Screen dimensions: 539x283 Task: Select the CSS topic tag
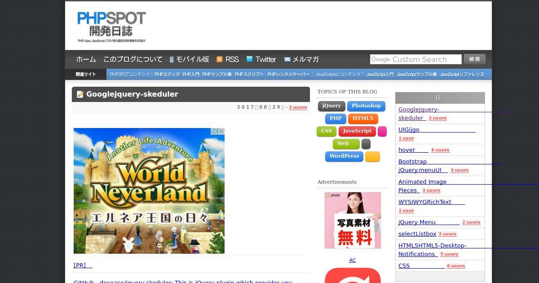click(327, 131)
